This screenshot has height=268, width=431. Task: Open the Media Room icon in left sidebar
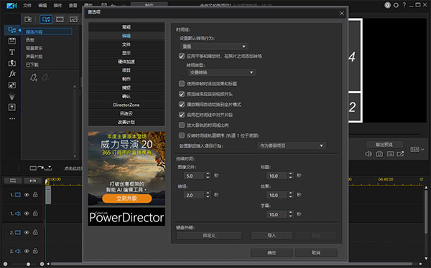(11, 29)
